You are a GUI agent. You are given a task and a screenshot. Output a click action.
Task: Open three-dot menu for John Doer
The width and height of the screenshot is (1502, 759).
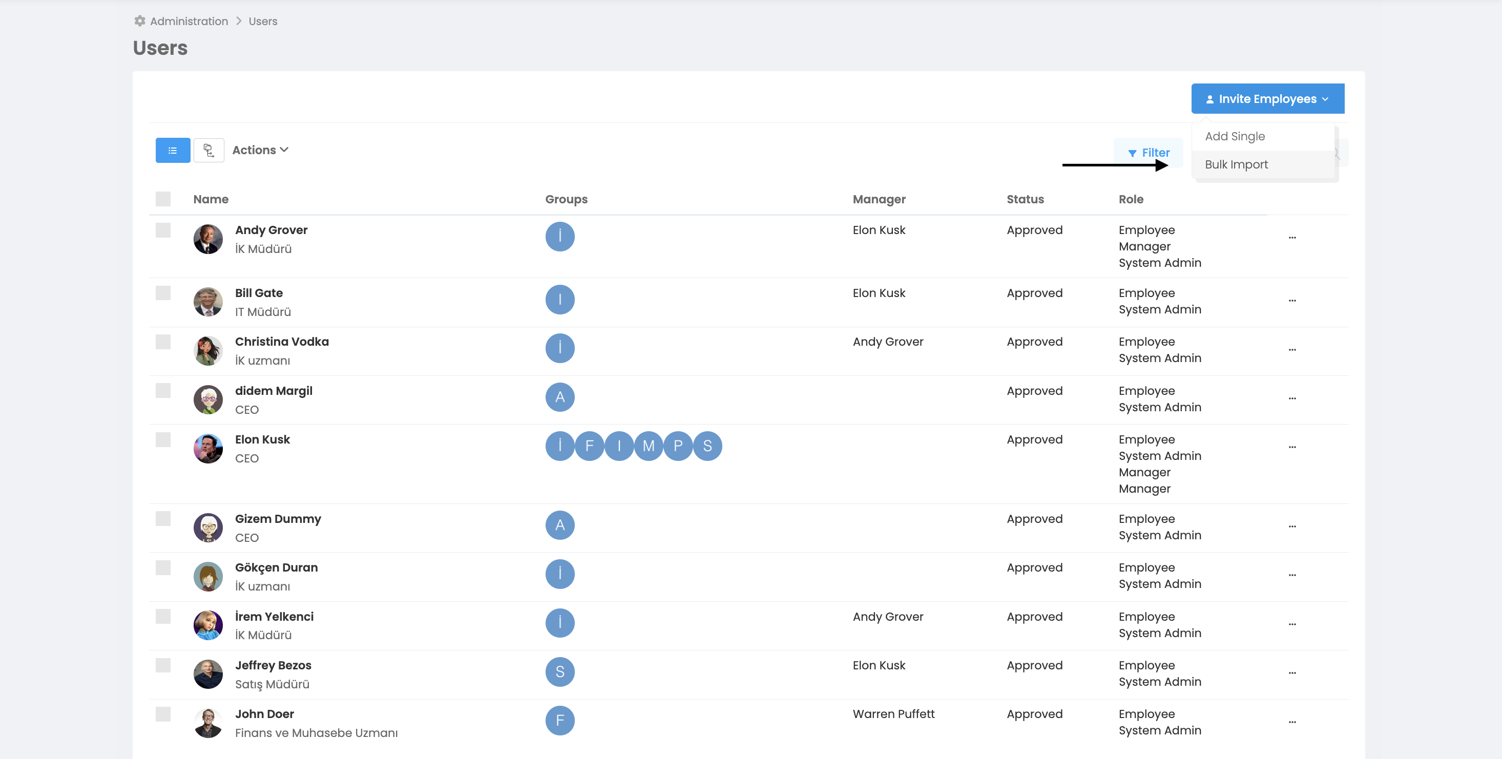pos(1292,722)
